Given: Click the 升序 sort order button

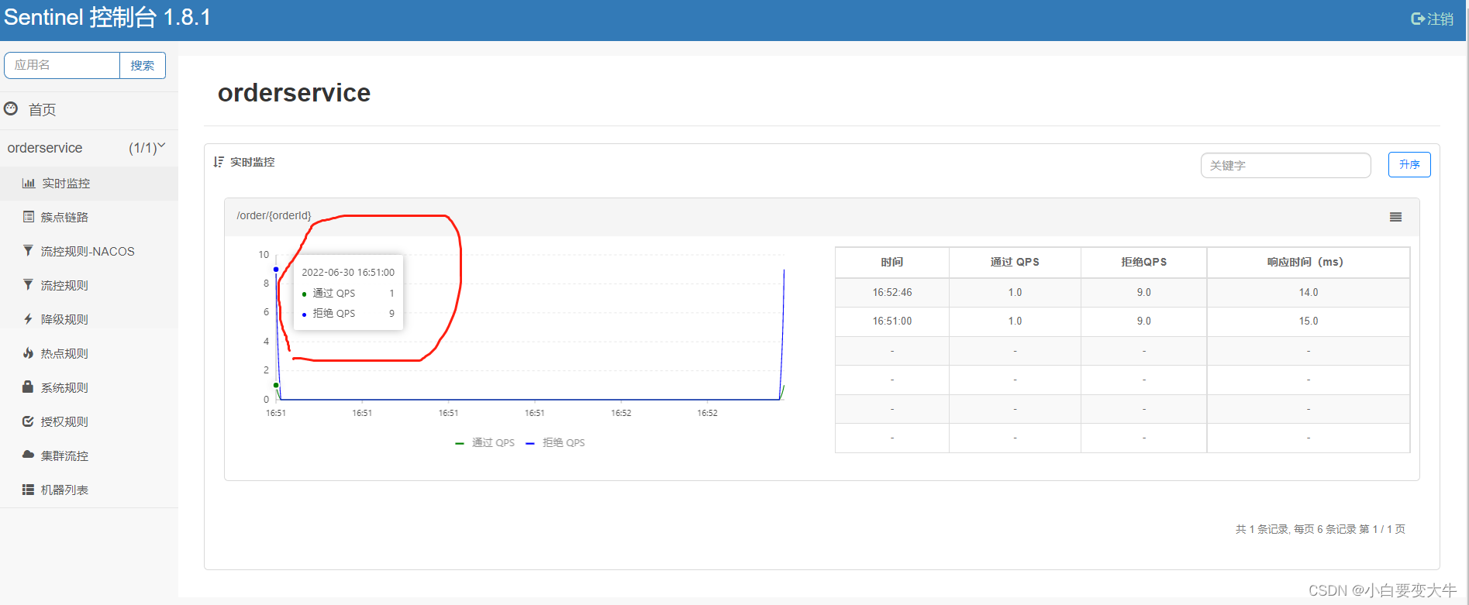Looking at the screenshot, I should [1409, 165].
